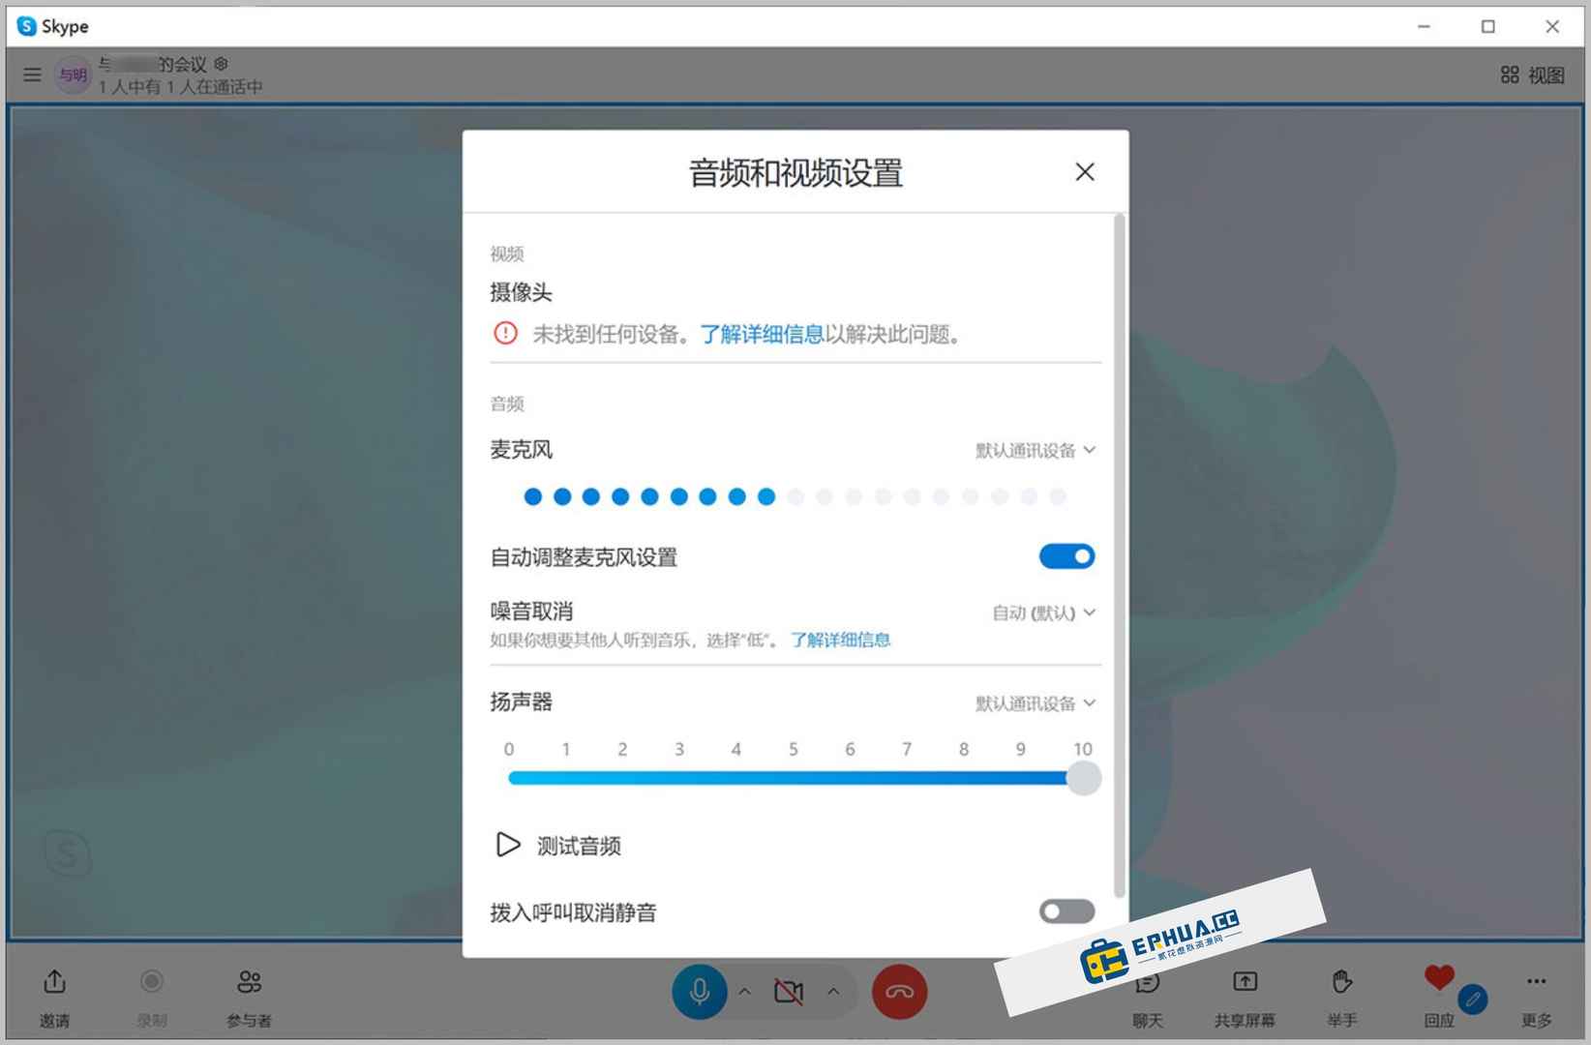The image size is (1591, 1045).
Task: Click the 录制 record icon
Action: coord(152,982)
